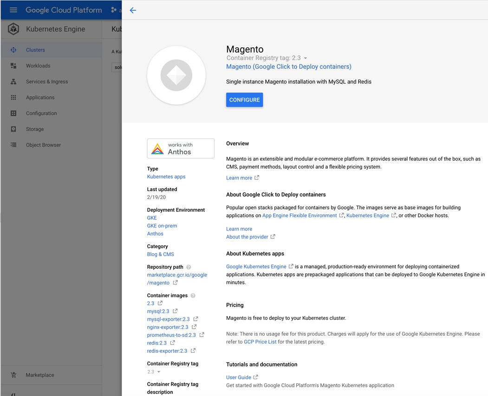Open the Kubernetes apps type link
The height and width of the screenshot is (396, 488).
166,177
